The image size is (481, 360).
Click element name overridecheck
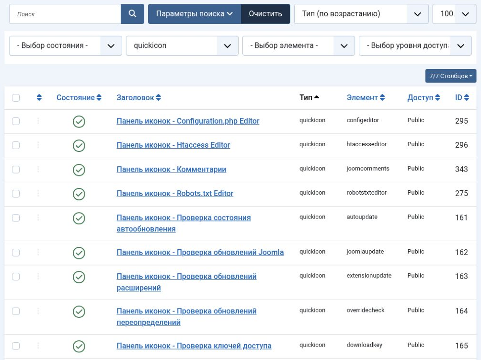(366, 310)
